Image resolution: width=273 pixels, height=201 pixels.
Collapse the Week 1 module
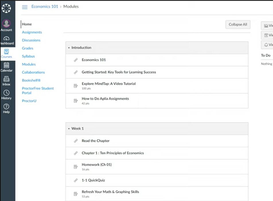(x=69, y=129)
